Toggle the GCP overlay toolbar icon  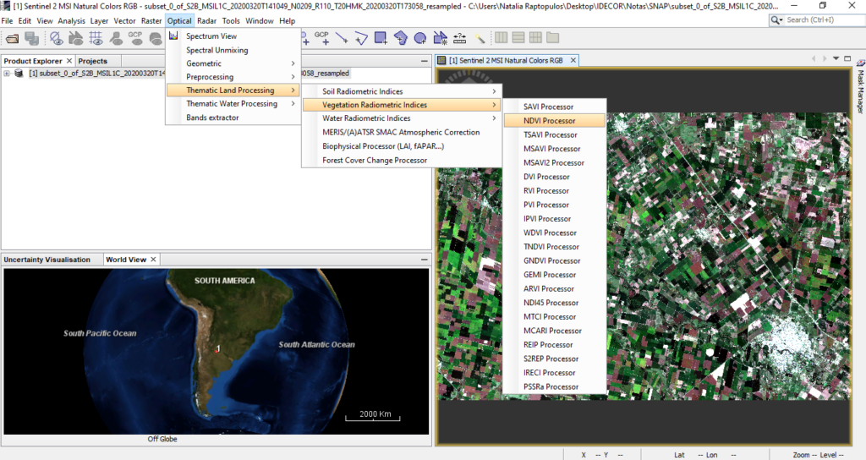(135, 37)
